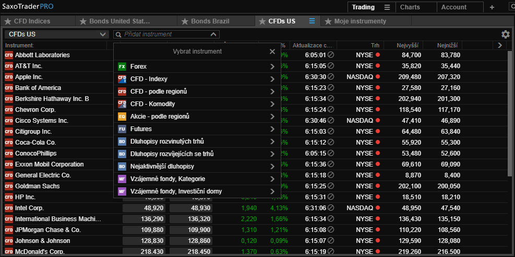Close the Vybrat instrument popup
This screenshot has width=515, height=257.
pyautogui.click(x=272, y=52)
